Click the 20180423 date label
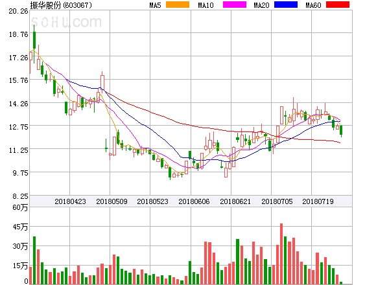Screen dimensions: 389x285 (70, 201)
